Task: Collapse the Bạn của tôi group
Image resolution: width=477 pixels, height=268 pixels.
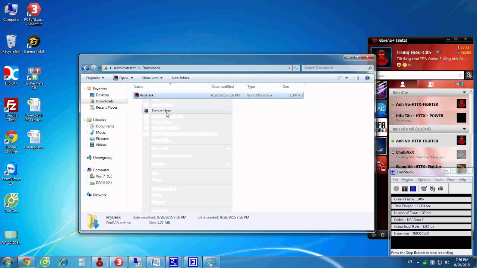Action: pos(464,129)
